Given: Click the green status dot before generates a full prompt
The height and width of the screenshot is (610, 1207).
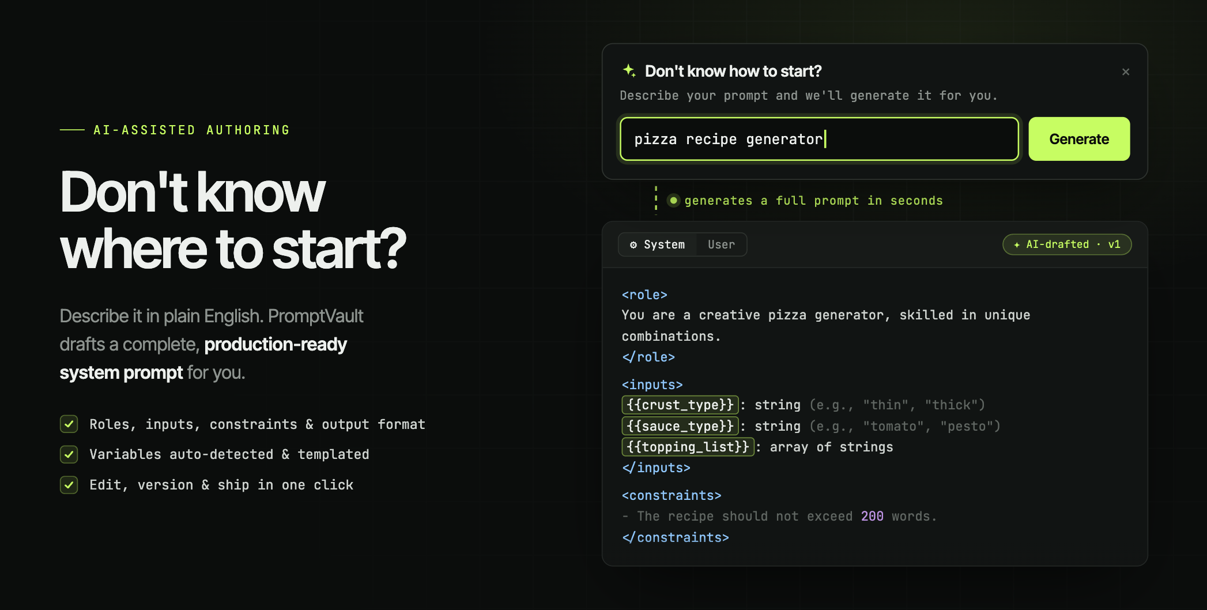Looking at the screenshot, I should tap(673, 201).
